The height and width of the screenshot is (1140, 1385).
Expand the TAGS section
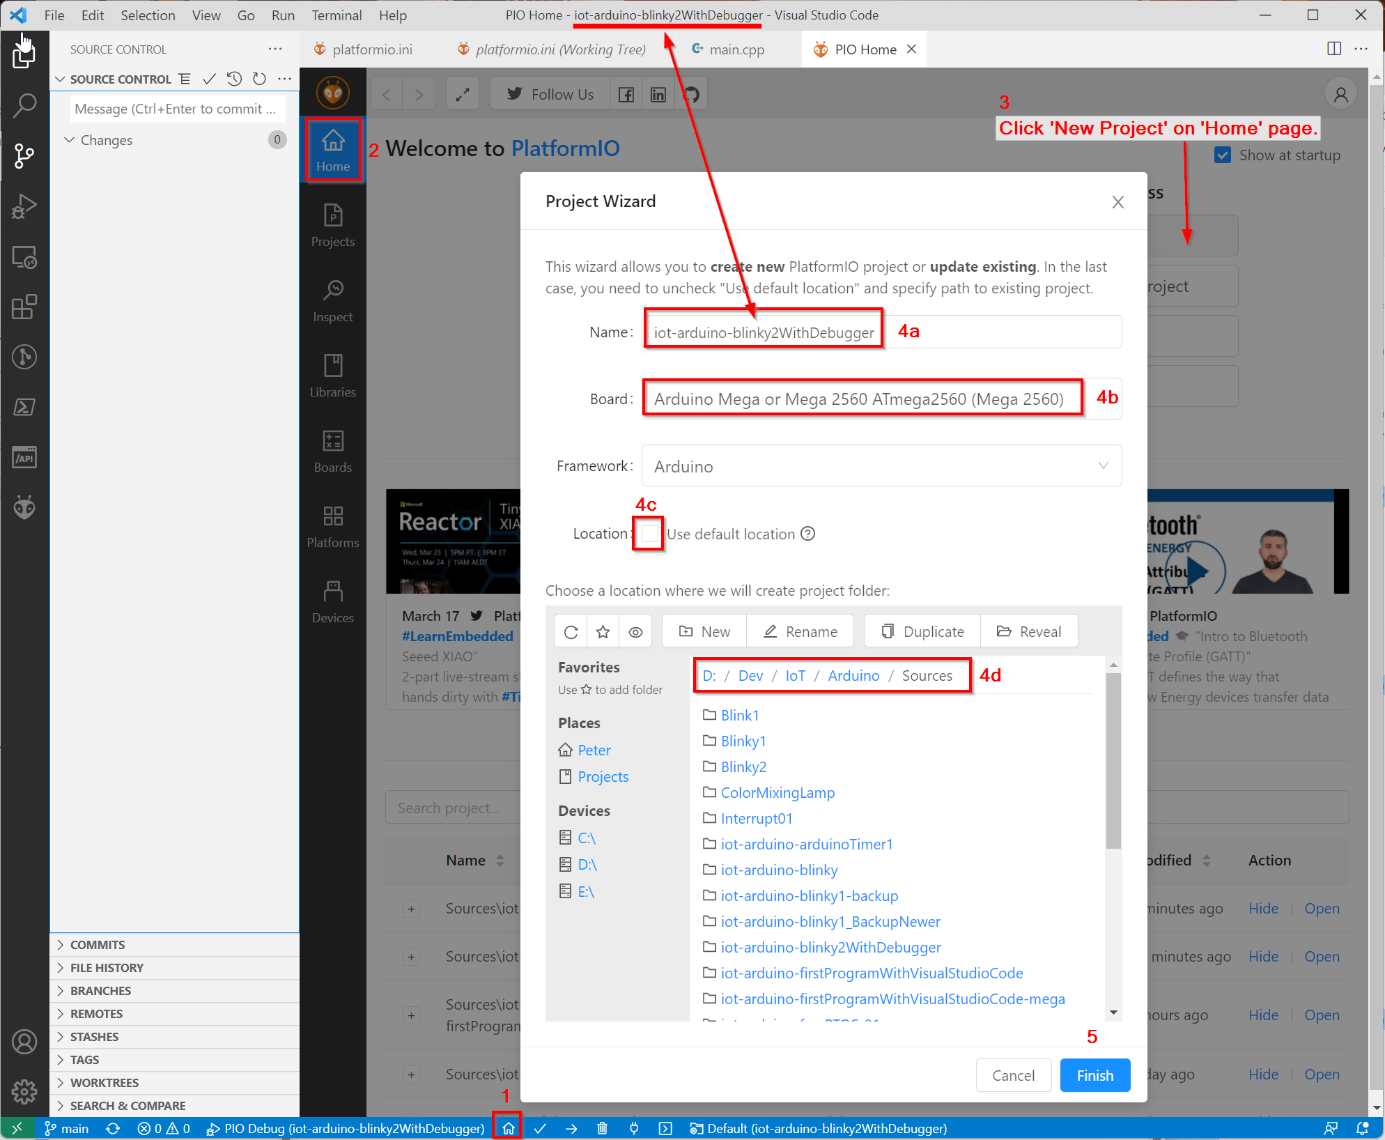tap(174, 1059)
